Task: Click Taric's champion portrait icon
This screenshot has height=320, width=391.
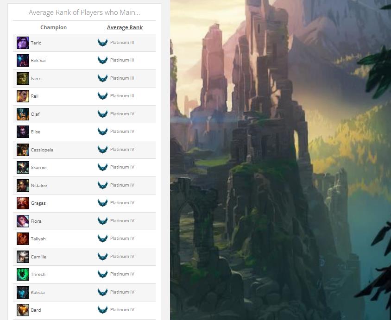Action: [23, 43]
